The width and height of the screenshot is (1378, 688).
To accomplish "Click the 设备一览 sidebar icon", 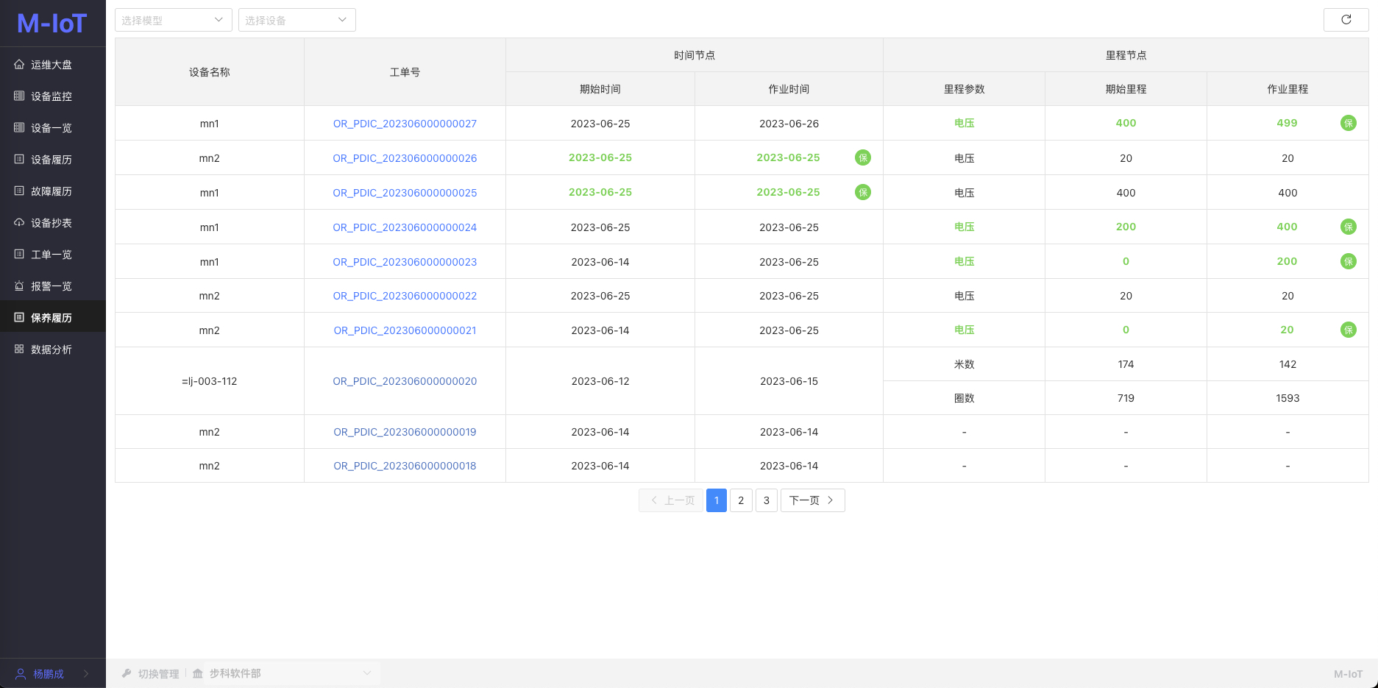I will [19, 128].
